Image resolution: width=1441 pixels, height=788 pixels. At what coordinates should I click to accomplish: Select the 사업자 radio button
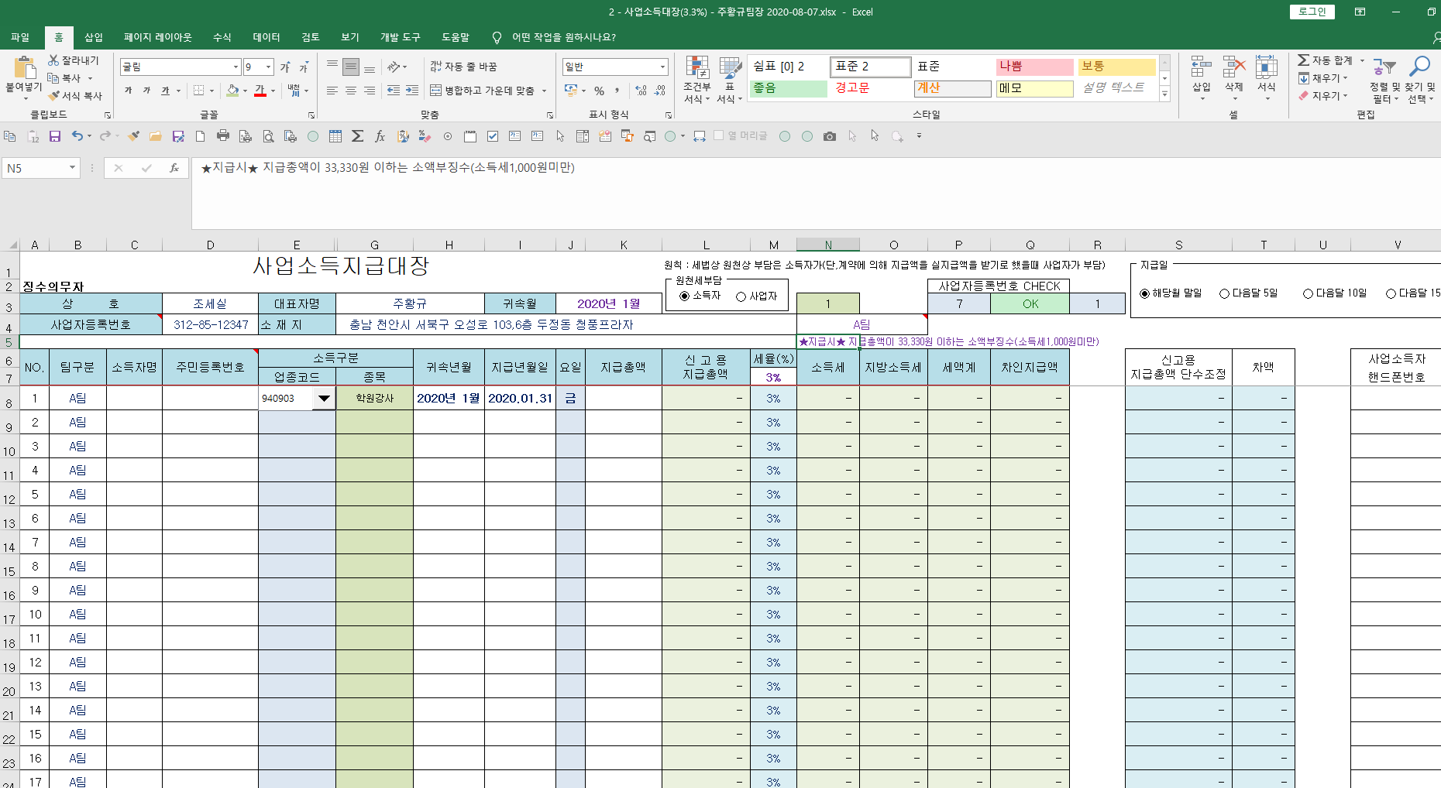741,296
